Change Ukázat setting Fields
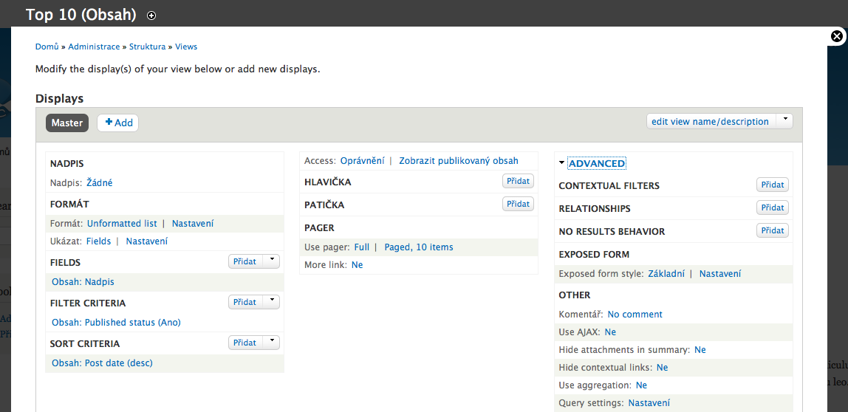The image size is (848, 412). click(99, 241)
